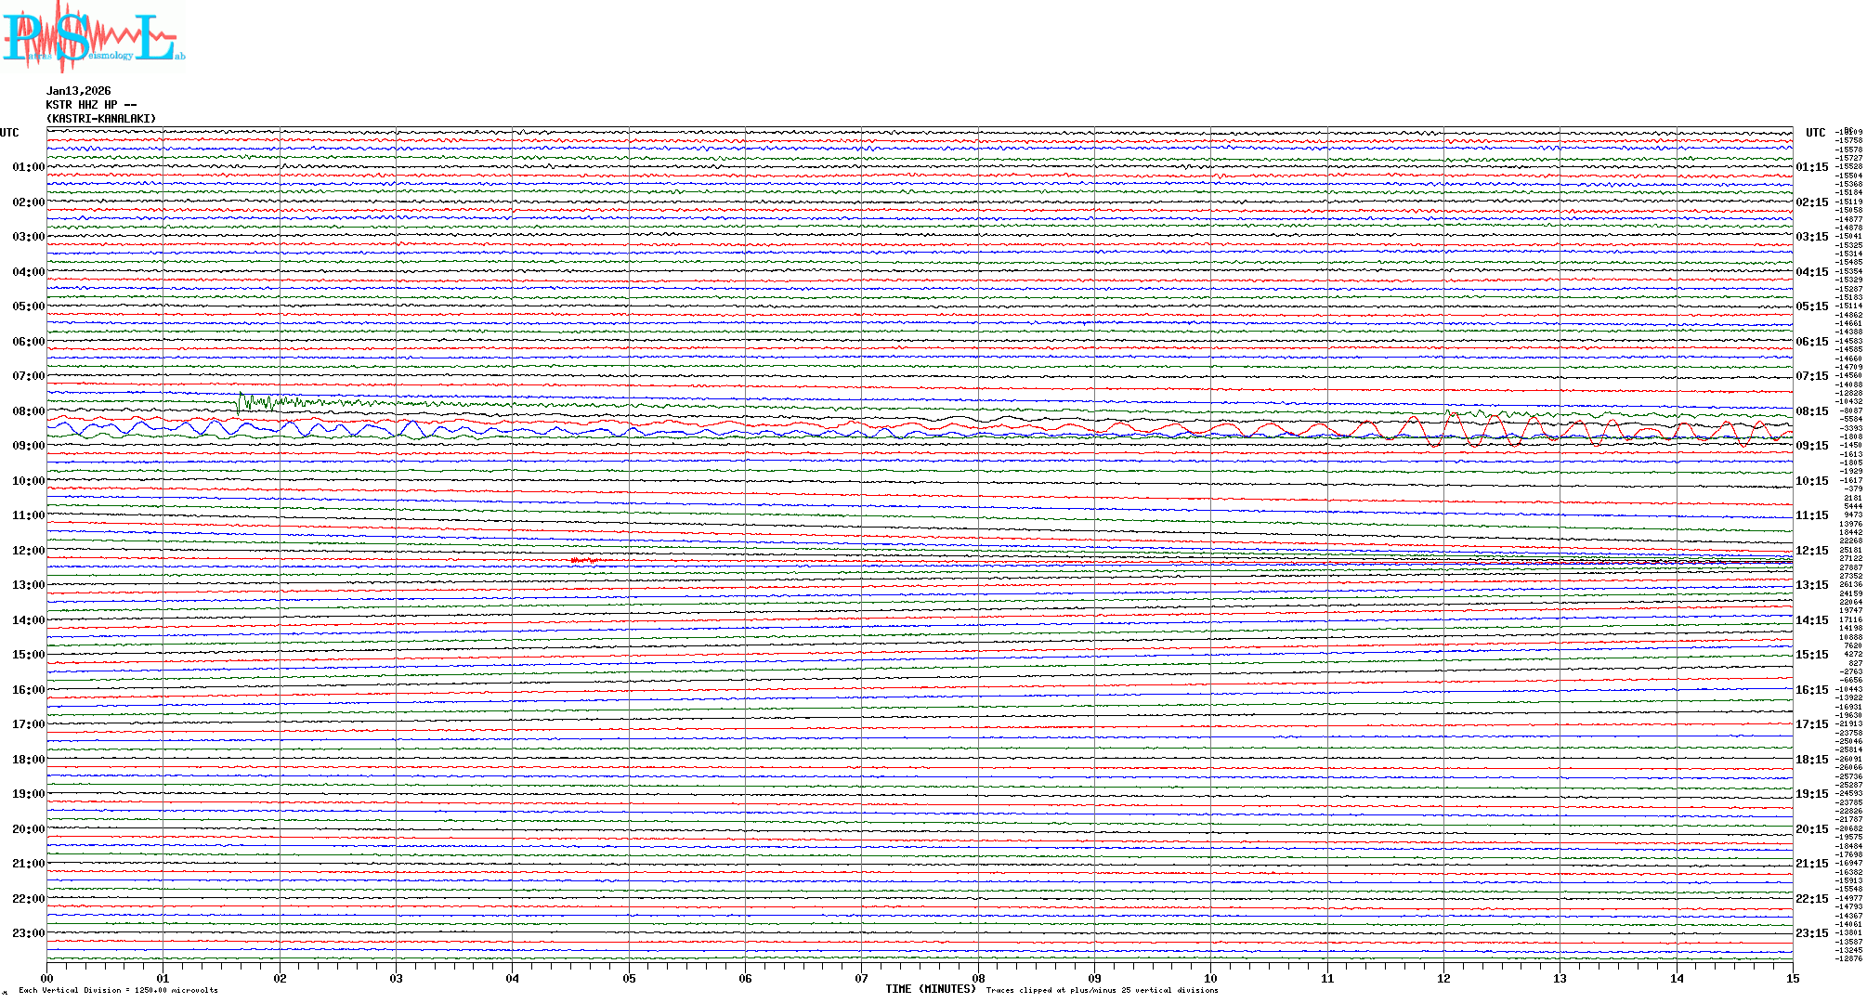Screen dimensions: 1867x1003
Task: Click the small red burst on 12:15 trace
Action: pyautogui.click(x=585, y=560)
